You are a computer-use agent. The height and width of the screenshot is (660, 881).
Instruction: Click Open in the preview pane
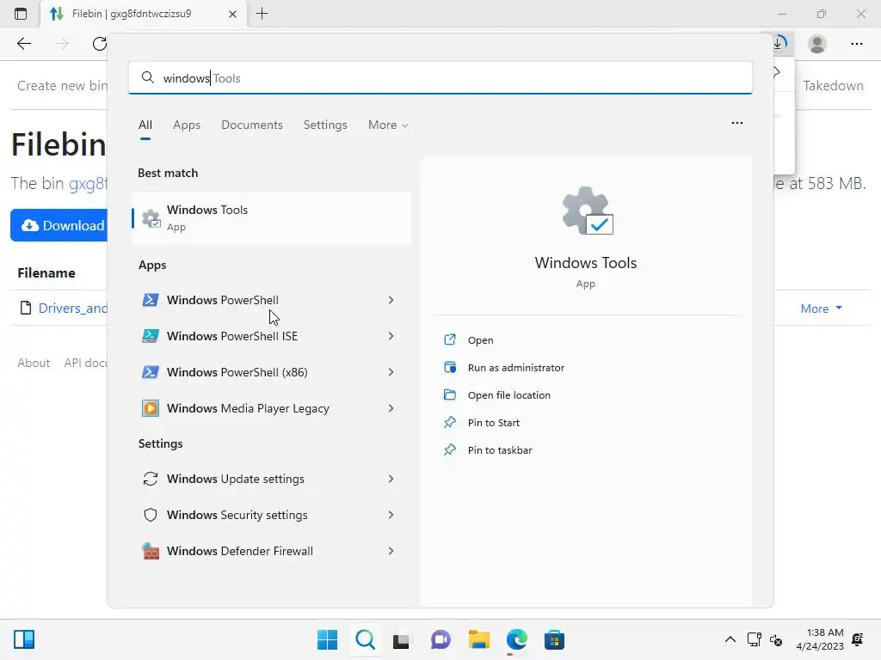coord(480,340)
